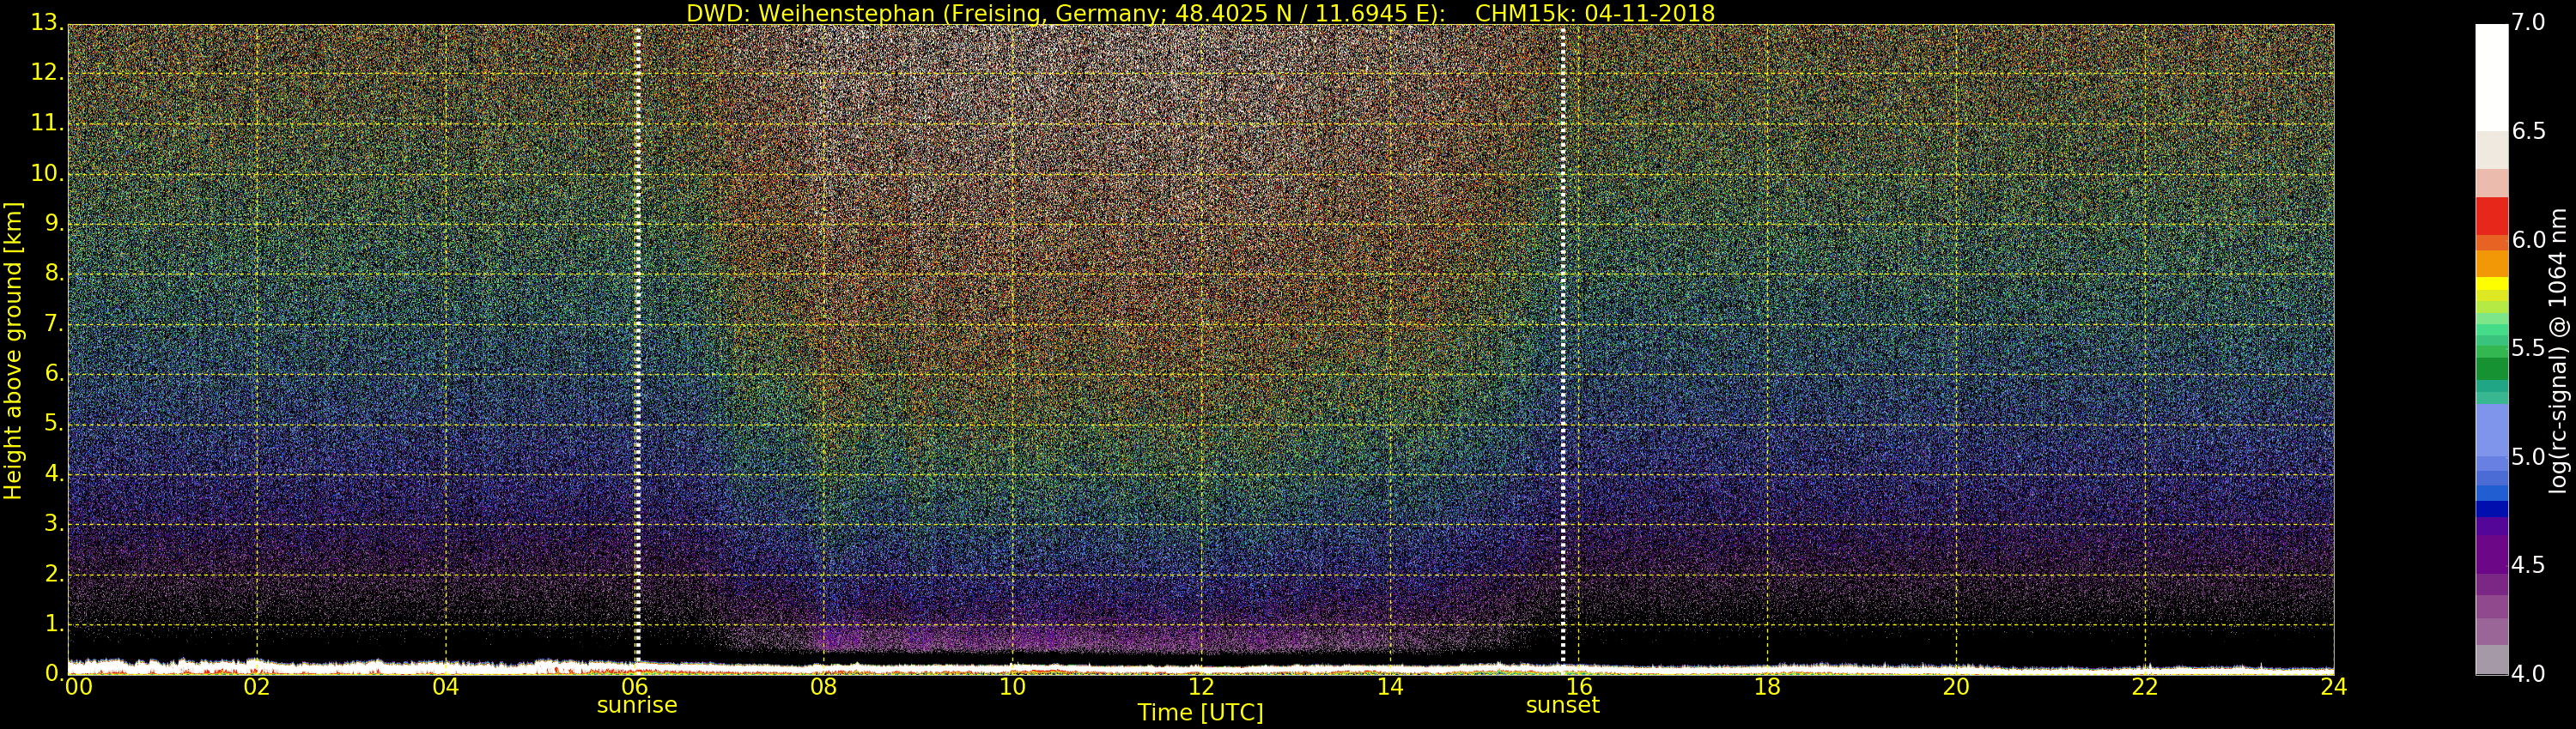2576x729 pixels.
Task: Click the 12 tick on the time axis
Action: click(1201, 687)
